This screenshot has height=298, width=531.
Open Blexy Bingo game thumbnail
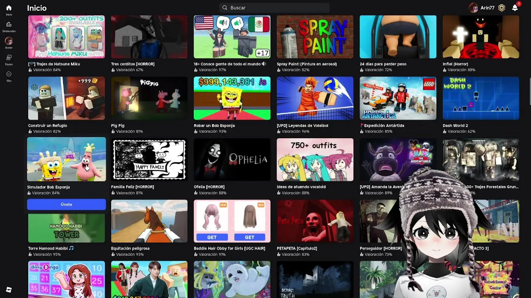click(x=66, y=279)
